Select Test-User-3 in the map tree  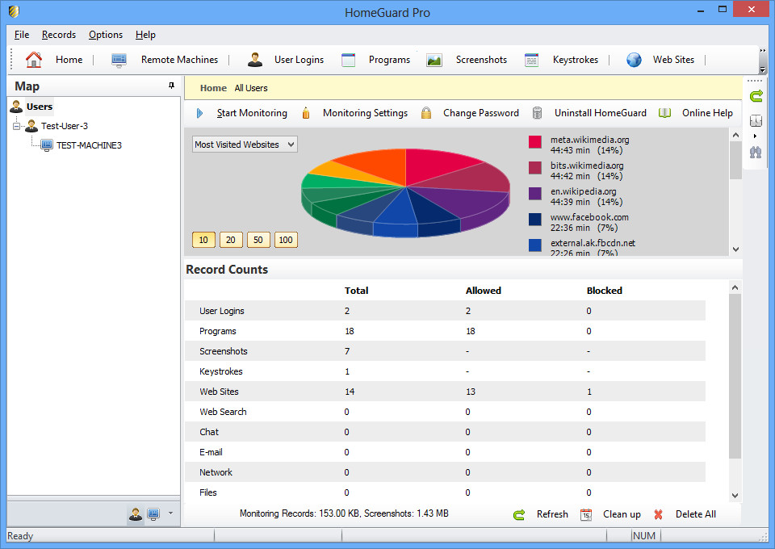(x=65, y=126)
